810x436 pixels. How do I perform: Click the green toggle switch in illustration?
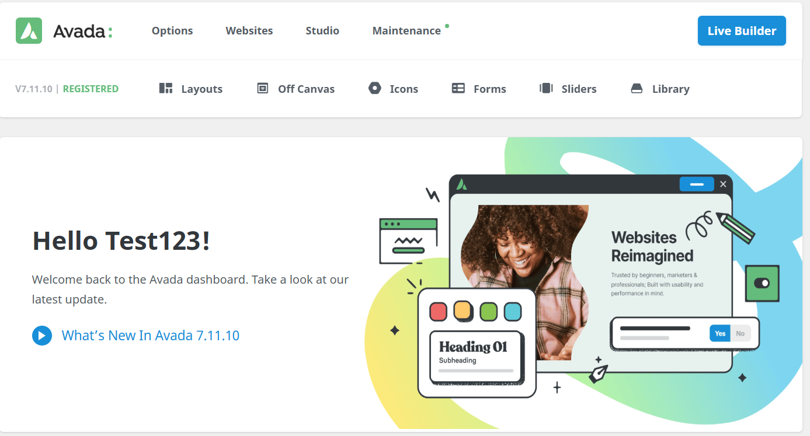[762, 283]
